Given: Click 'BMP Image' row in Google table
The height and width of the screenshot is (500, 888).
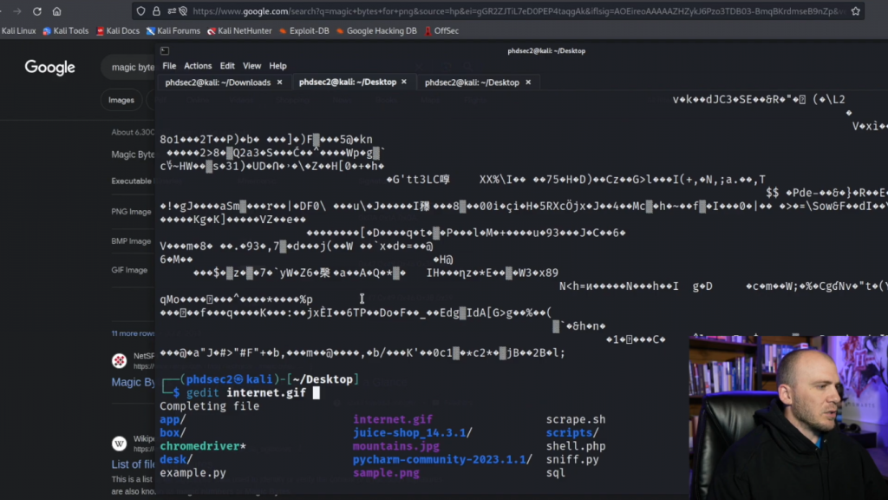Looking at the screenshot, I should tap(132, 241).
